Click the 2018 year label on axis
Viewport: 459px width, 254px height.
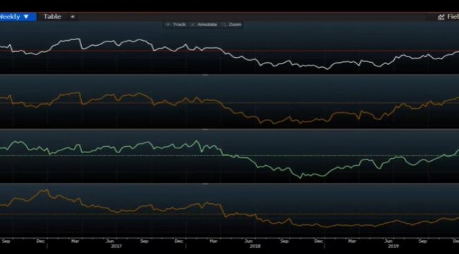point(255,246)
